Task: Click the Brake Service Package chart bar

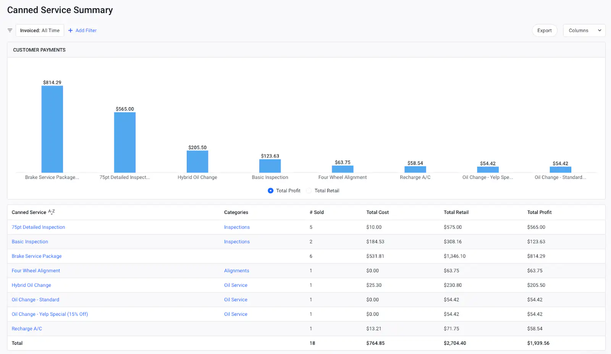Action: pyautogui.click(x=52, y=129)
